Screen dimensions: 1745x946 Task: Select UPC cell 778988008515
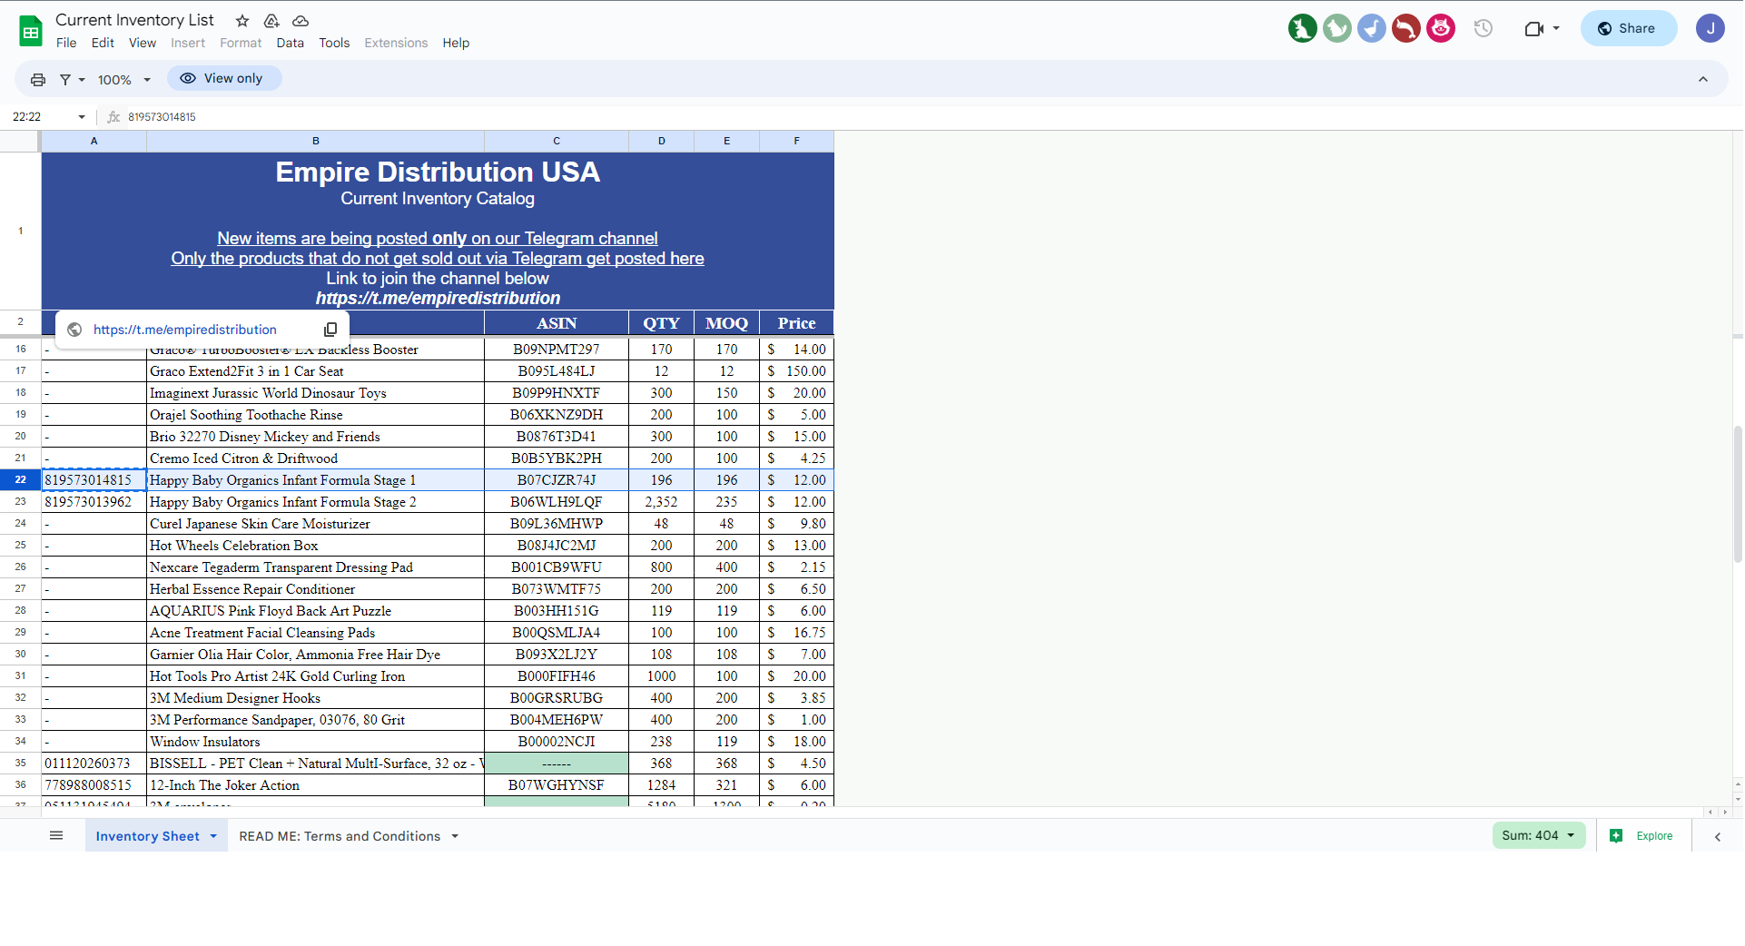[94, 785]
